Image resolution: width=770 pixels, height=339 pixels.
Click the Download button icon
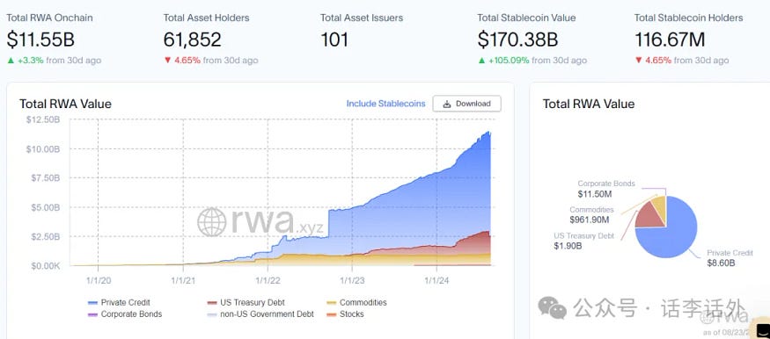coord(447,104)
